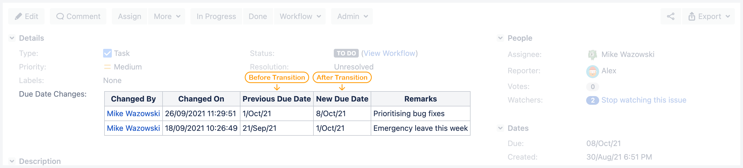Click the Edit pencil icon
This screenshot has width=743, height=168.
coord(19,16)
